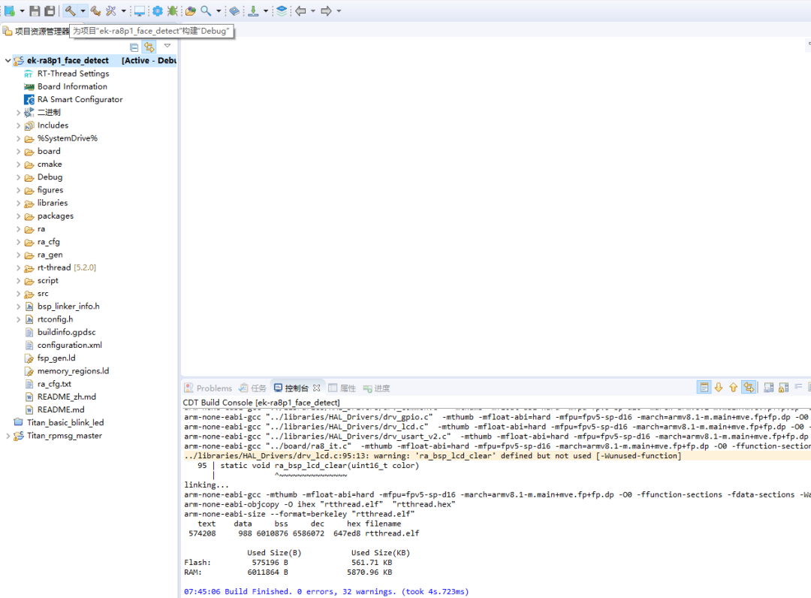
Task: Click console previous error up arrow
Action: (733, 387)
